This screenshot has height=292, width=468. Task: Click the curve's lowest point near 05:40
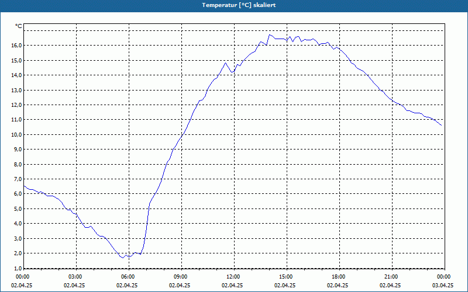click(123, 258)
